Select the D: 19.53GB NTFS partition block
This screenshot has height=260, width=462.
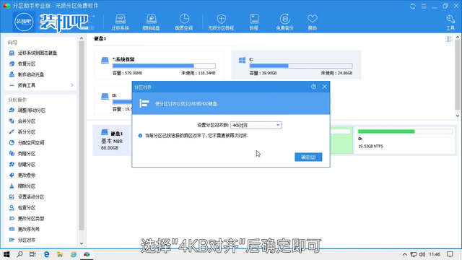coord(405,139)
